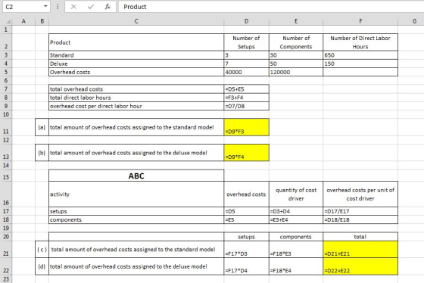Click the cell with formula =D3+D4
424x283 pixels.
point(296,211)
